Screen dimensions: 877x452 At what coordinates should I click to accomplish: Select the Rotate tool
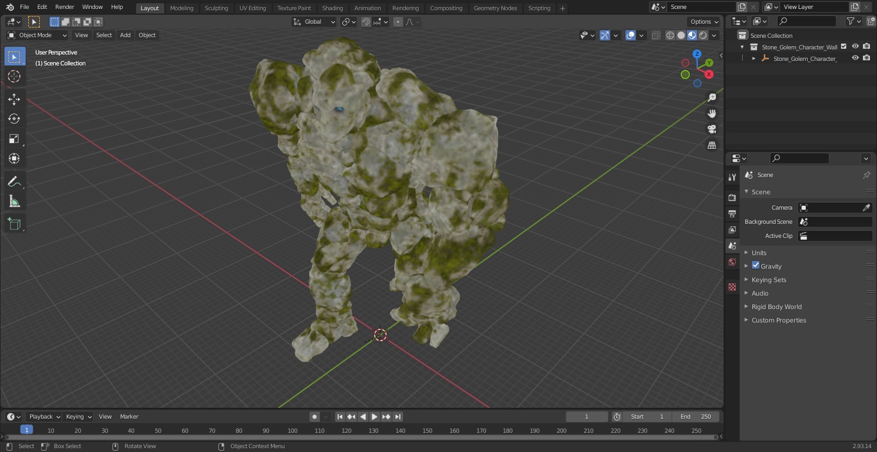[x=14, y=119]
